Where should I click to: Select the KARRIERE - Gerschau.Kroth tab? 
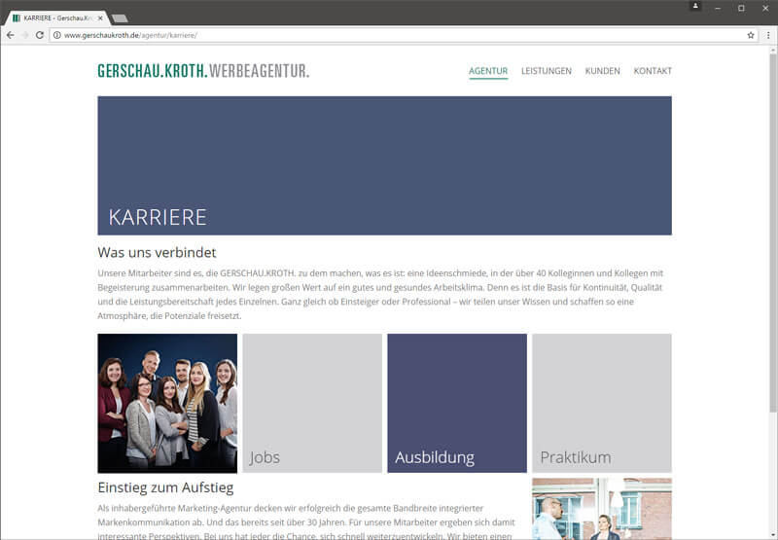56,18
